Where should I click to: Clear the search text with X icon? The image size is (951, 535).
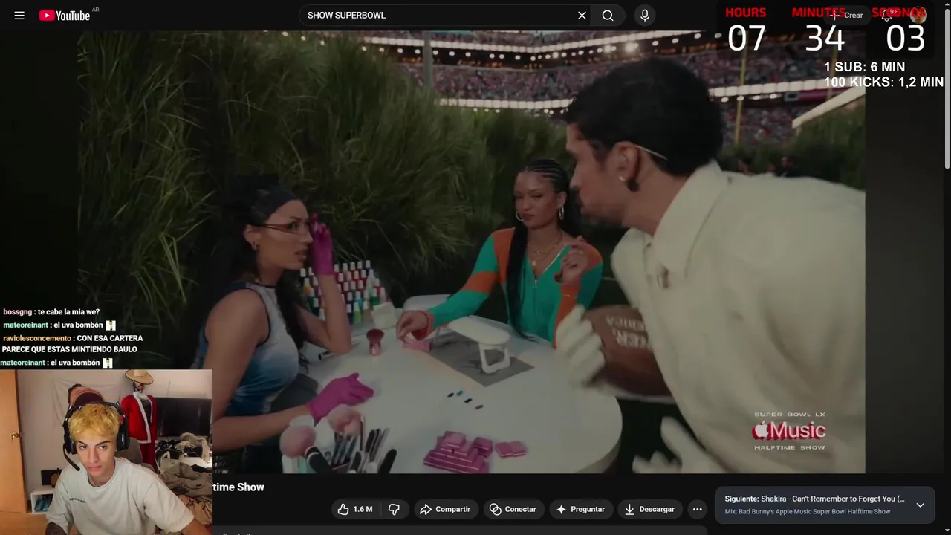point(582,16)
